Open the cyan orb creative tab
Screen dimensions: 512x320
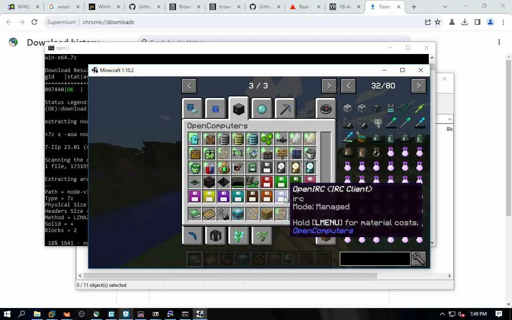(x=262, y=109)
